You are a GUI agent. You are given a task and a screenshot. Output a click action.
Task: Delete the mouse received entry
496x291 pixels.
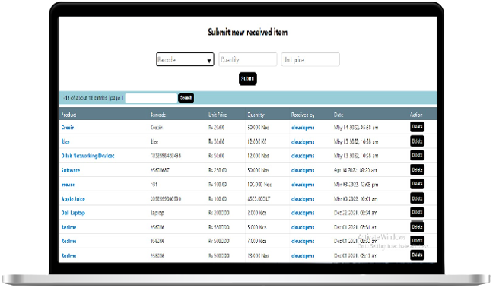tap(417, 184)
